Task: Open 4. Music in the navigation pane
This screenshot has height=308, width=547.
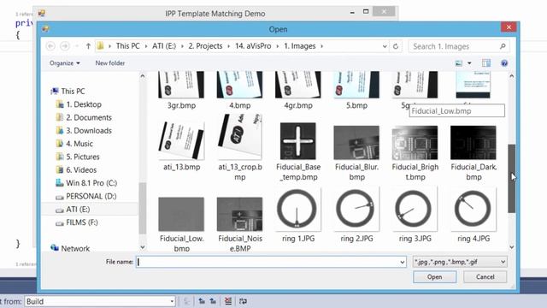Action: coord(79,144)
